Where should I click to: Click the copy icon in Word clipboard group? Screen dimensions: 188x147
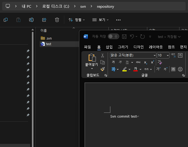pyautogui.click(x=103, y=62)
